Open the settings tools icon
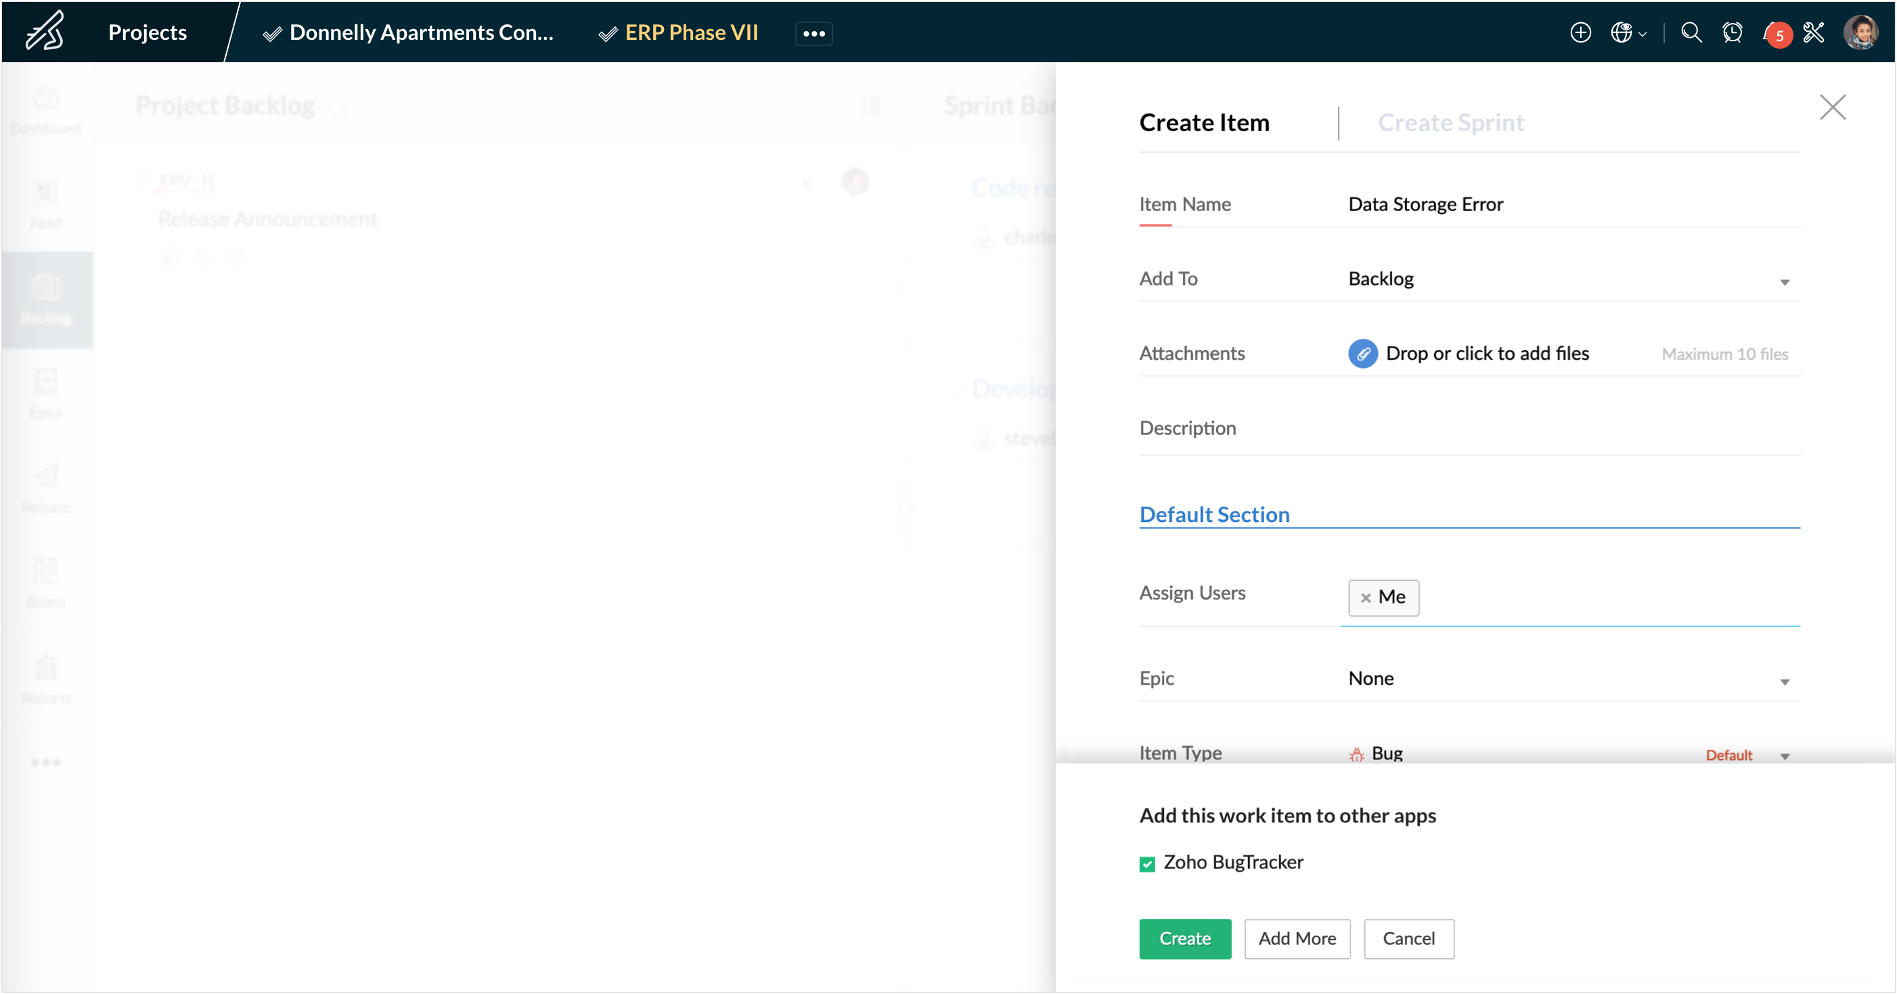Screen dimensions: 1897x994 tap(1814, 32)
